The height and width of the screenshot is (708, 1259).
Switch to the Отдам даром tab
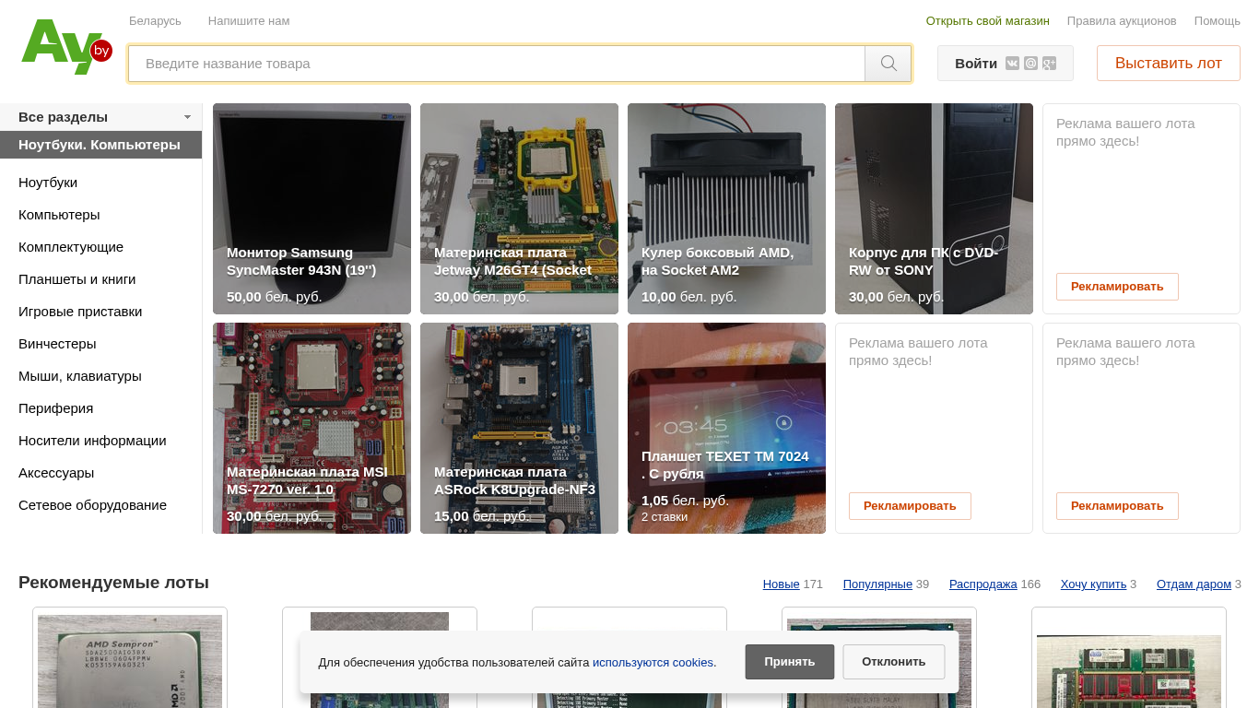1194,584
